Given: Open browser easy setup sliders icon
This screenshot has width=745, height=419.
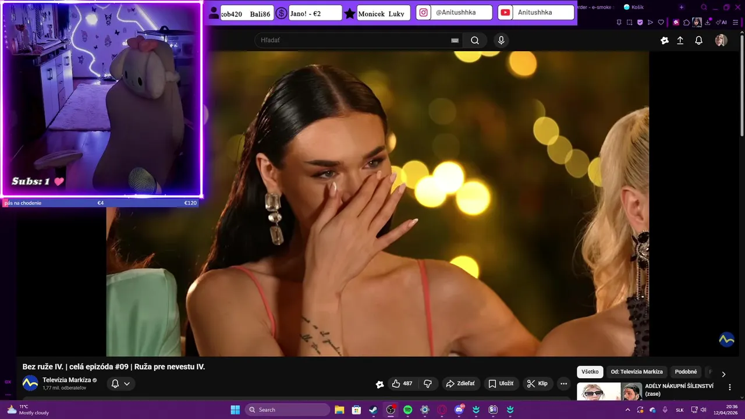Looking at the screenshot, I should pos(736,22).
